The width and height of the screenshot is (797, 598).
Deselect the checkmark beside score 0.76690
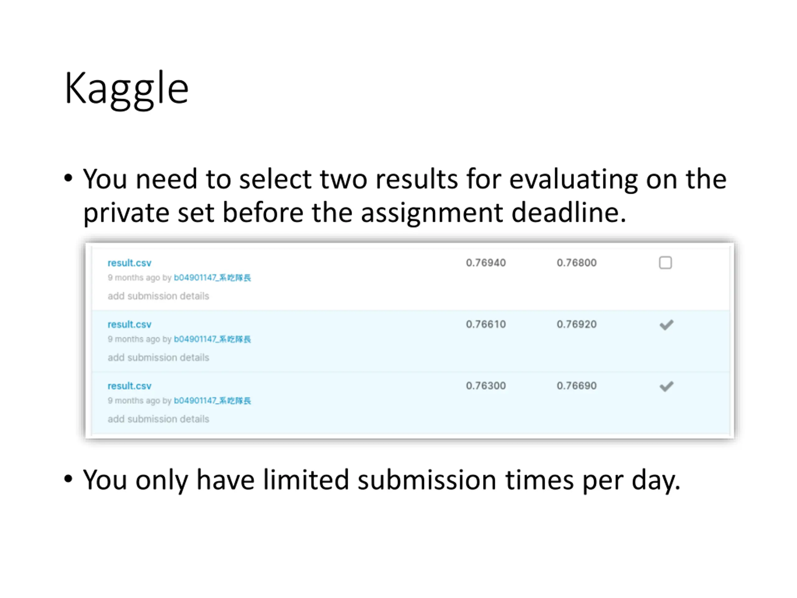pos(666,387)
